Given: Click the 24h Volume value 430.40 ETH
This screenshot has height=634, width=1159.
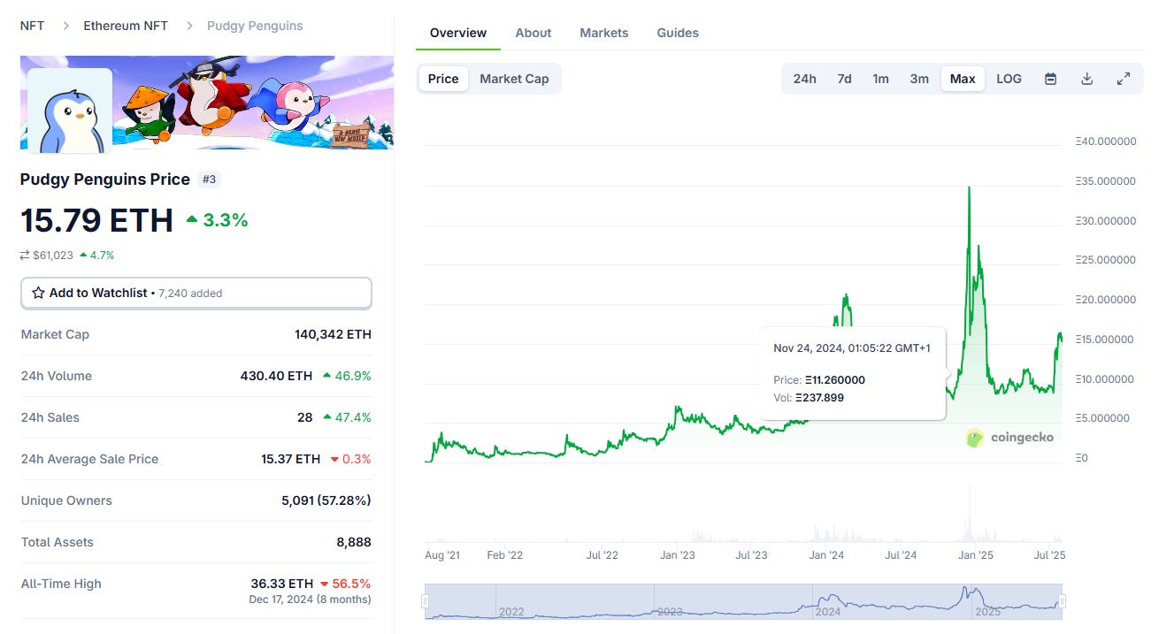Looking at the screenshot, I should (276, 376).
